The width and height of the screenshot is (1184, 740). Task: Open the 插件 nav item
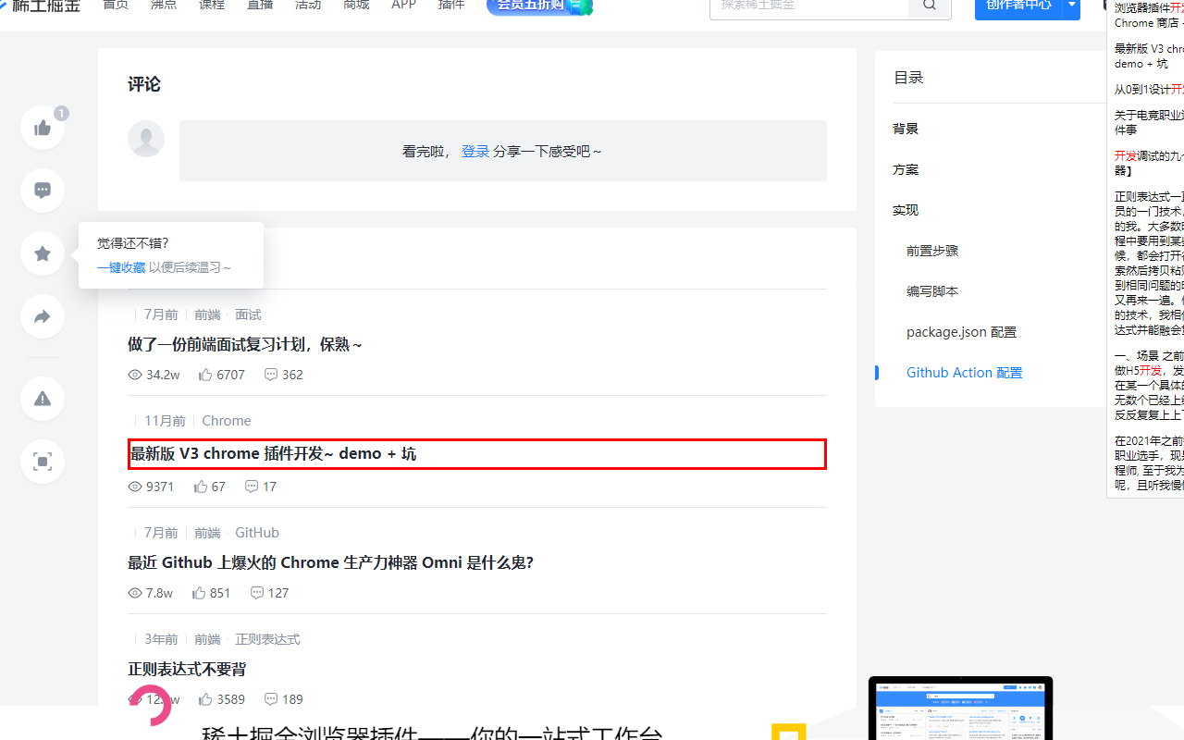(x=451, y=5)
